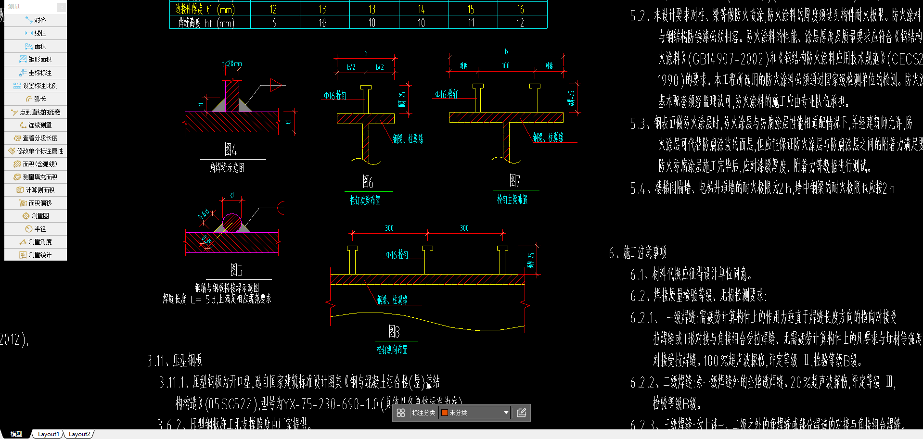
Task: Click the four-squares category manager icon
Action: (x=401, y=413)
